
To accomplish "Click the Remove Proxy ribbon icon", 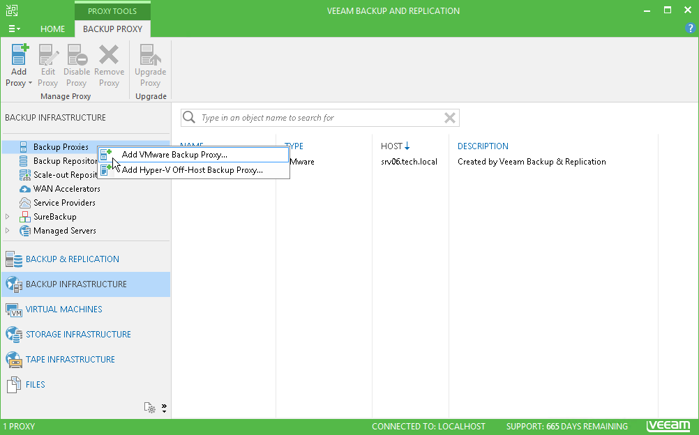I will [x=109, y=55].
